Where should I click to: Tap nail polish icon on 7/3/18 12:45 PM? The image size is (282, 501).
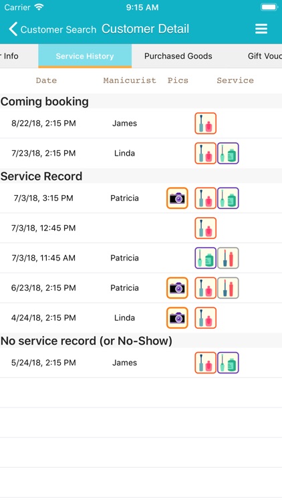point(206,228)
